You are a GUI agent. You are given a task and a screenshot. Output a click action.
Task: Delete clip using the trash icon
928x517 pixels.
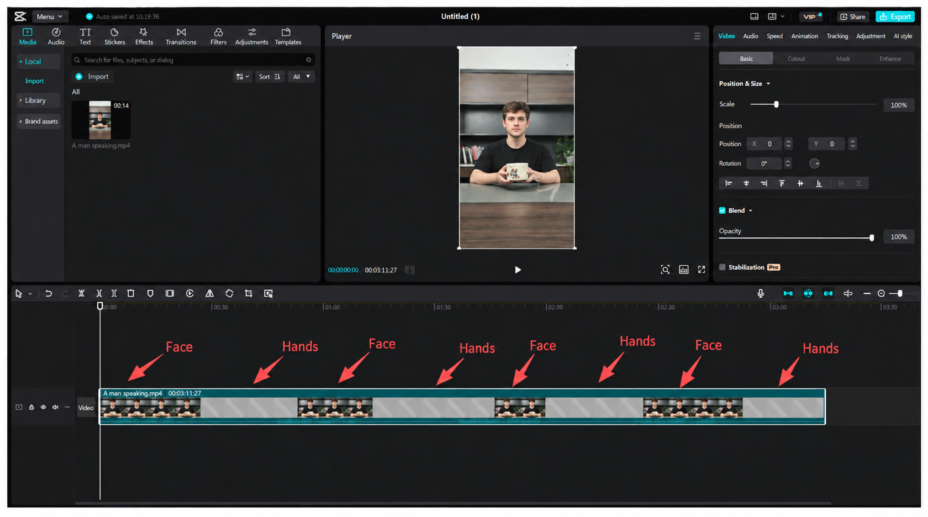[131, 293]
